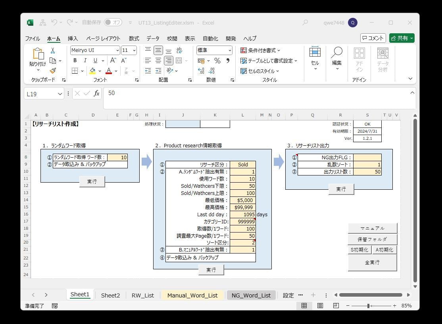Toggle Bold formatting
The width and height of the screenshot is (442, 324).
click(75, 60)
